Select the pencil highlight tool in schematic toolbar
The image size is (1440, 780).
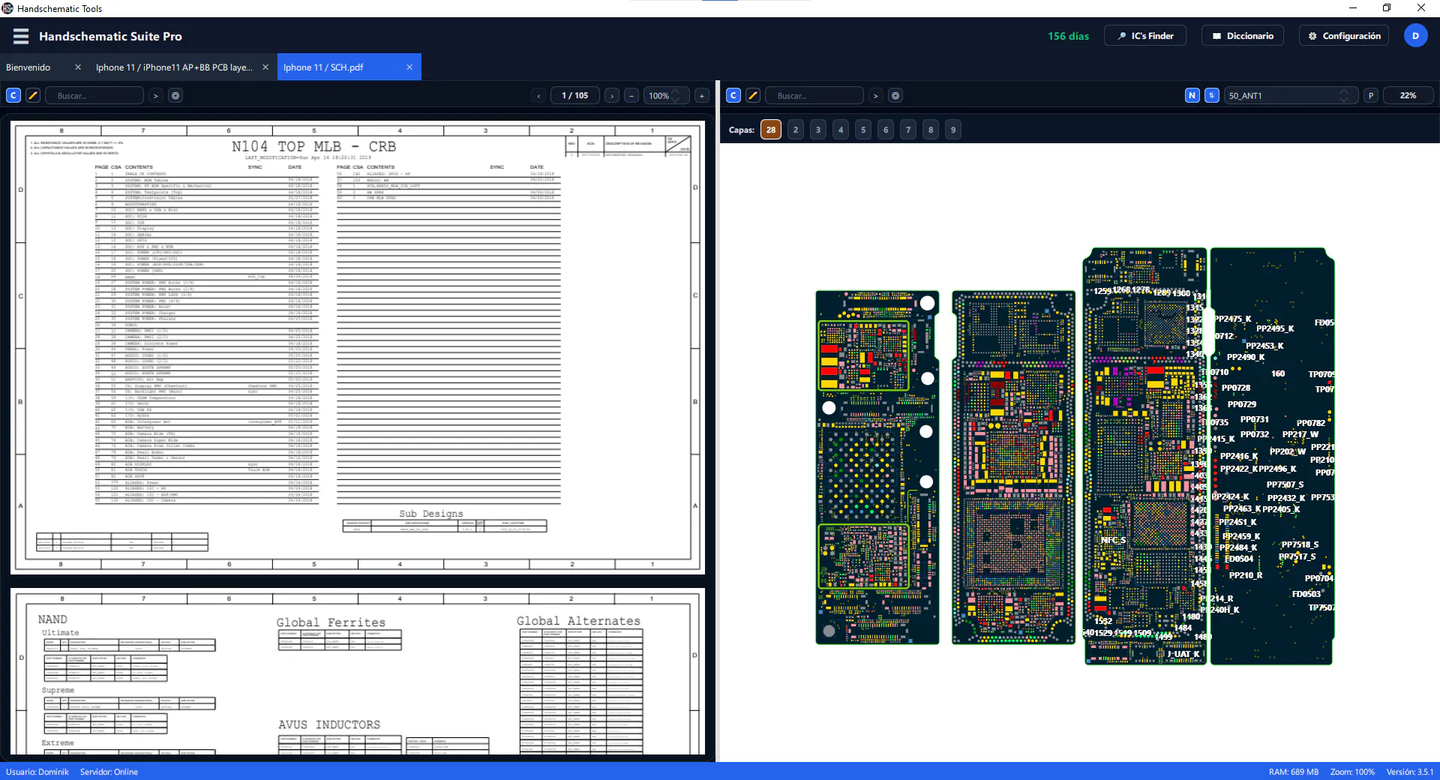(x=33, y=95)
